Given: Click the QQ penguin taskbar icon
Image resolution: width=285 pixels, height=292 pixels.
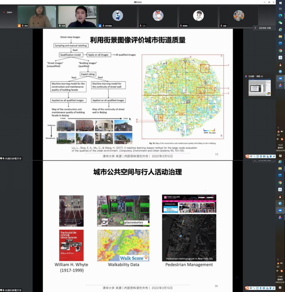Looking at the screenshot, I should (280, 65).
